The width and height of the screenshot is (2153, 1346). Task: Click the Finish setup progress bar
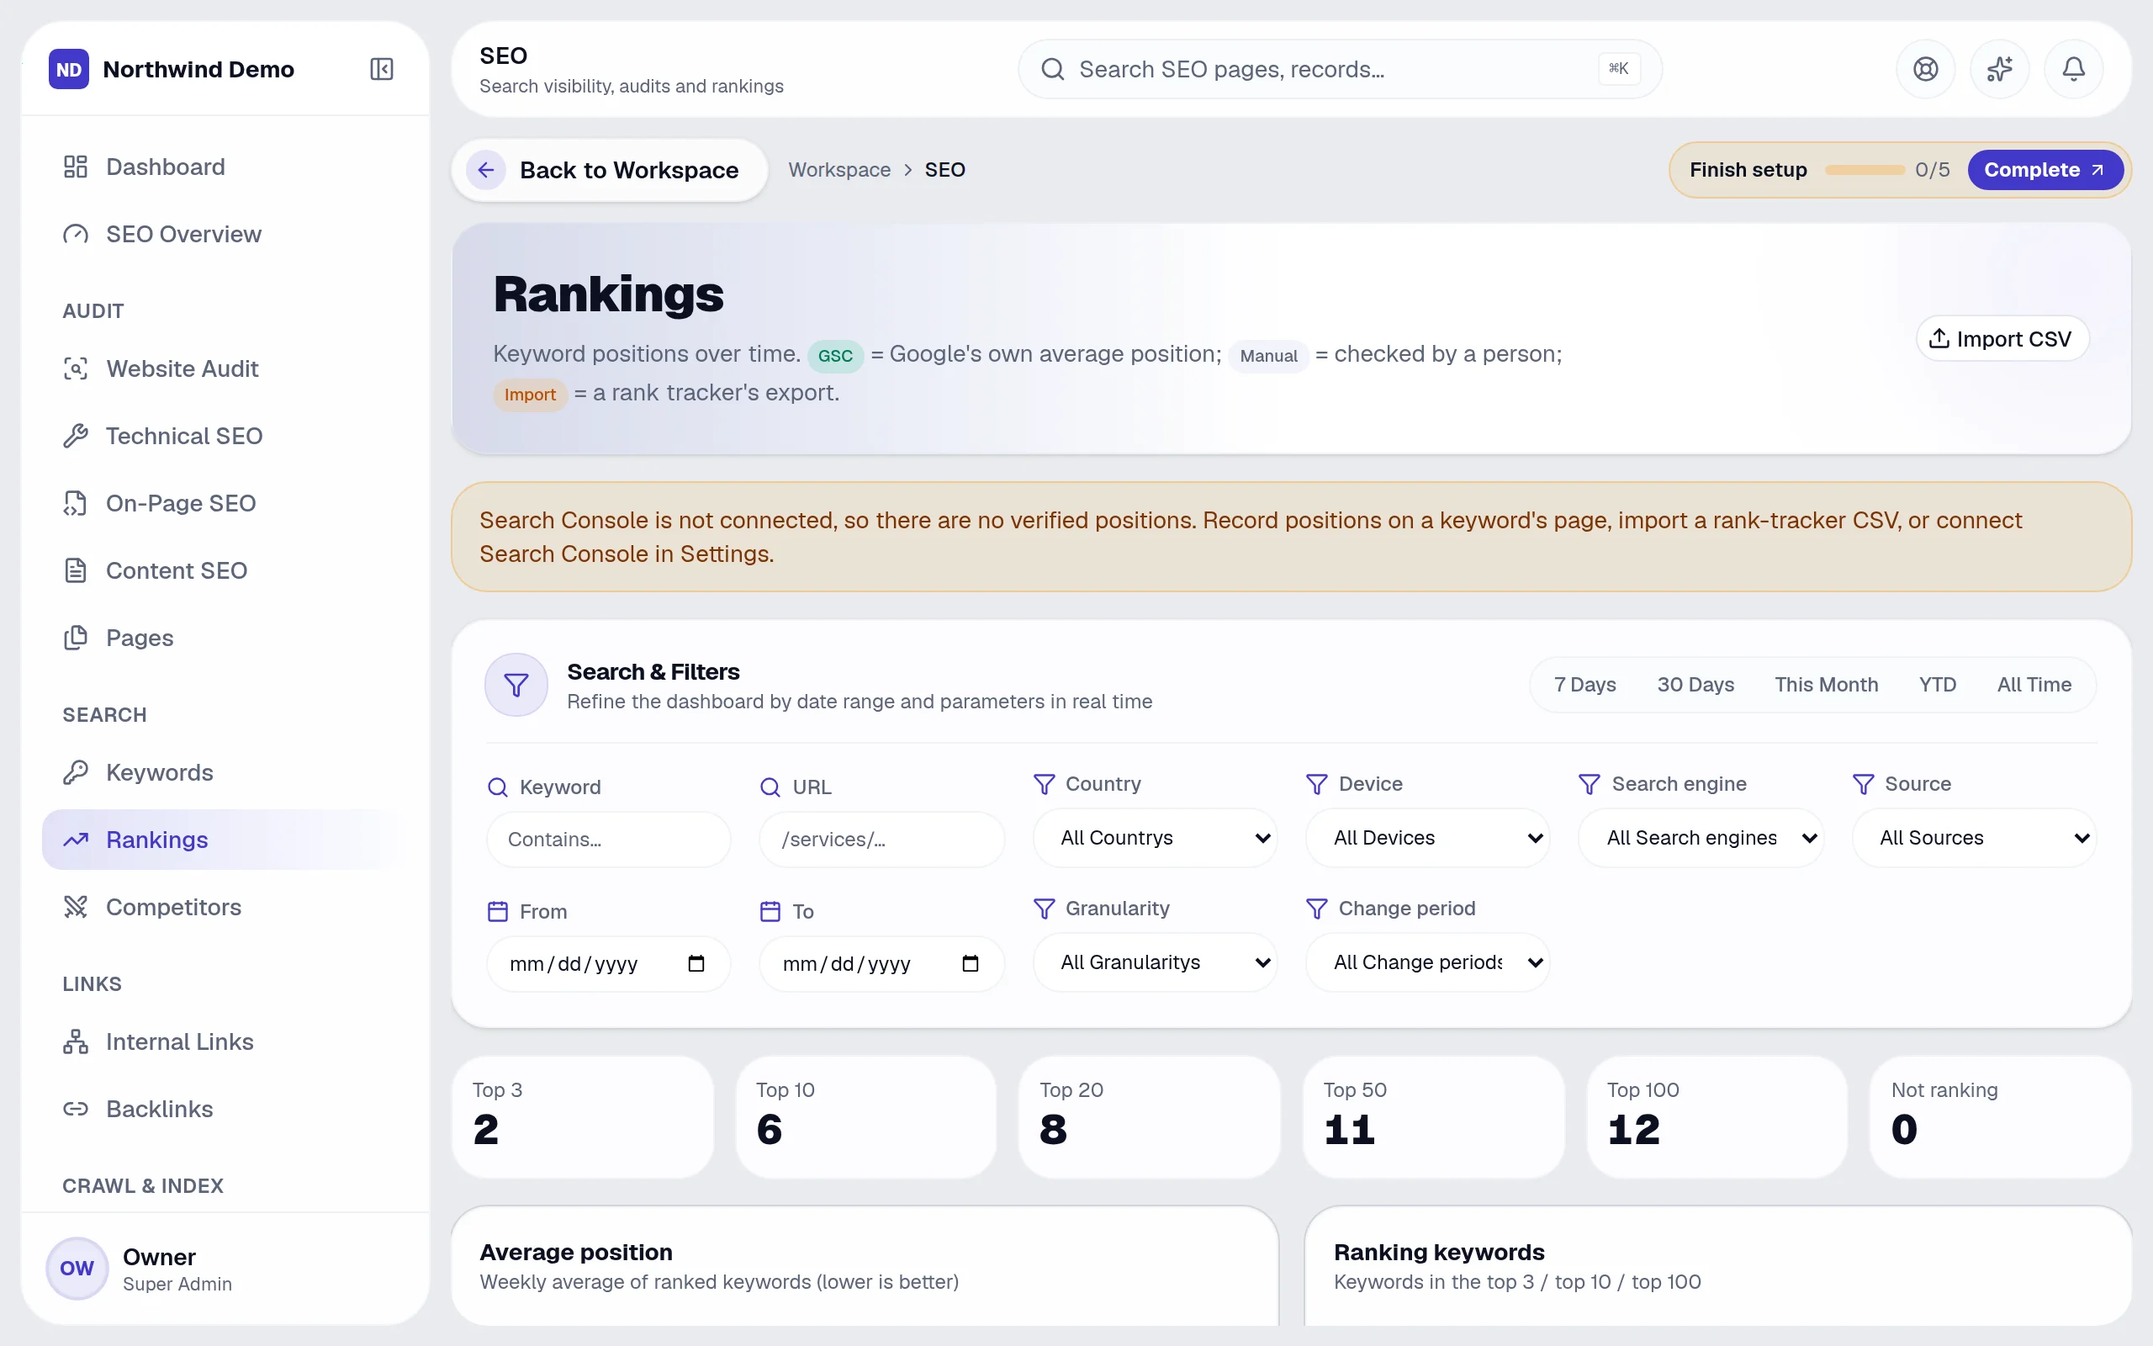(x=1864, y=169)
